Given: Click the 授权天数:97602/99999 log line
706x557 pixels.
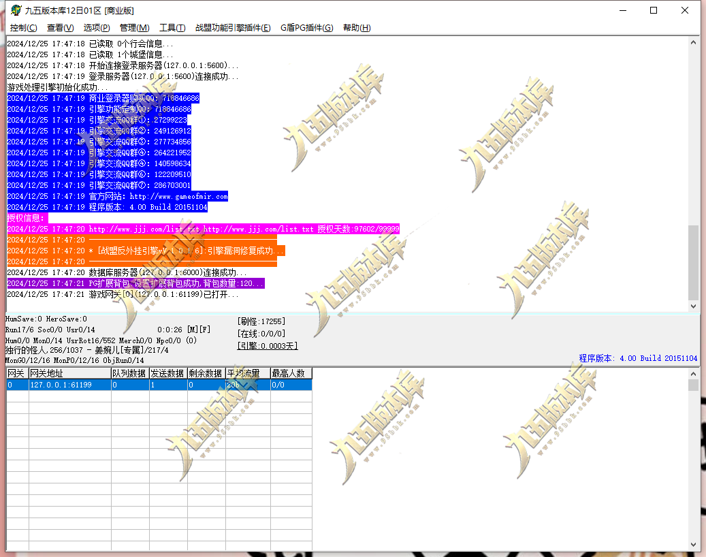Looking at the screenshot, I should [x=203, y=229].
